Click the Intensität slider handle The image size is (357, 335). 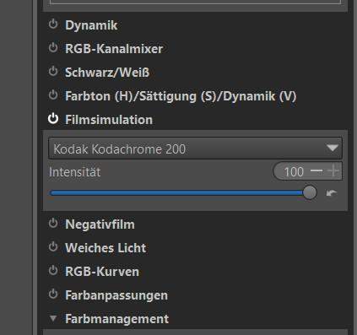310,193
